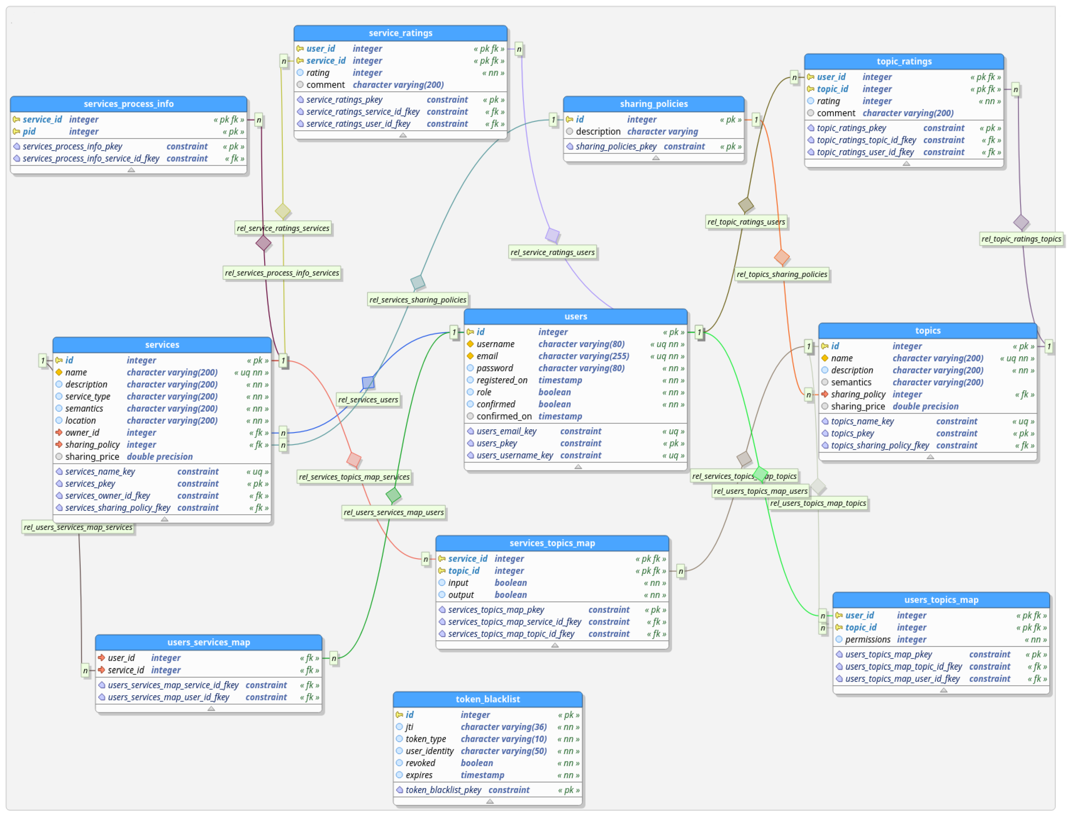
Task: Click the red diamond of rel_services_topics_map_services
Action: pos(354,460)
